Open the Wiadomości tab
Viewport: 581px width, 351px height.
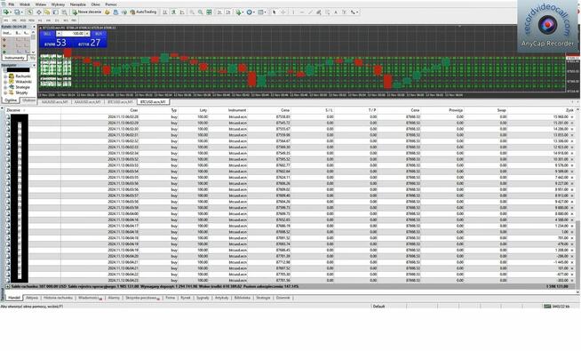(90, 298)
